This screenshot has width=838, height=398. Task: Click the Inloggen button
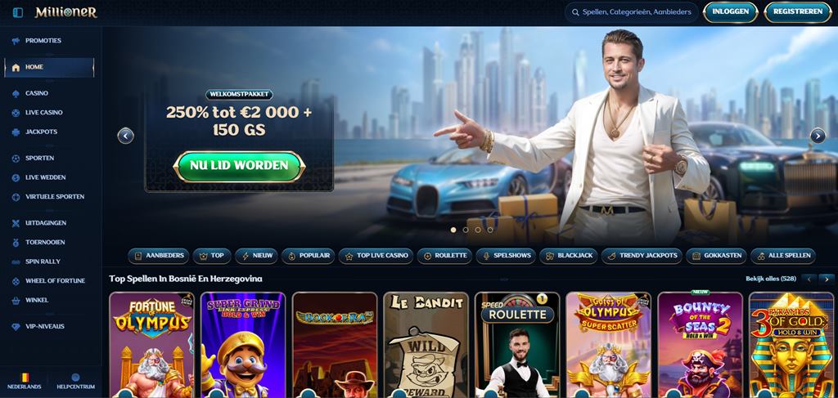click(x=730, y=11)
